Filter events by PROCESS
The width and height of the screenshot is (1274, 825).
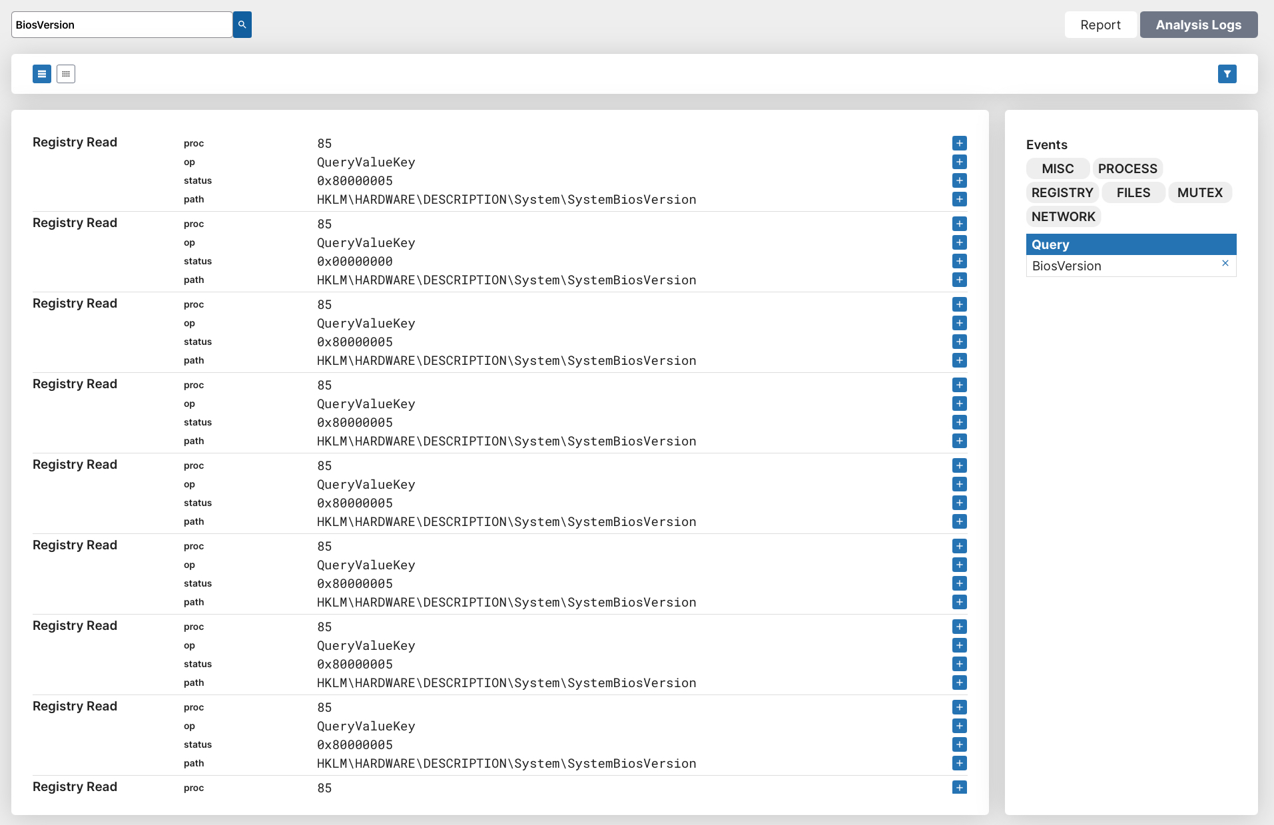(x=1127, y=168)
